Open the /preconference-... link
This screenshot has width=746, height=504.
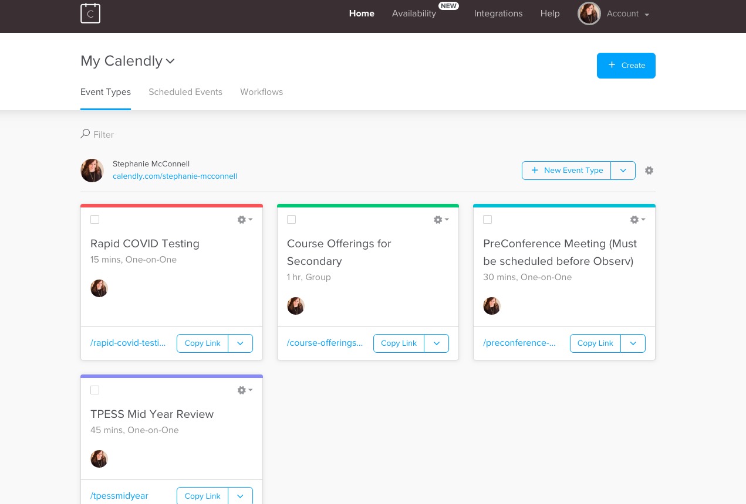click(x=519, y=343)
